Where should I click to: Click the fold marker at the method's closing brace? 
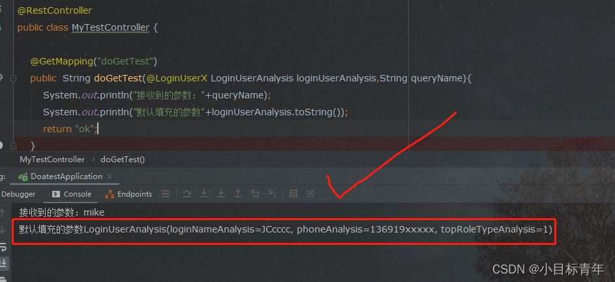point(13,146)
